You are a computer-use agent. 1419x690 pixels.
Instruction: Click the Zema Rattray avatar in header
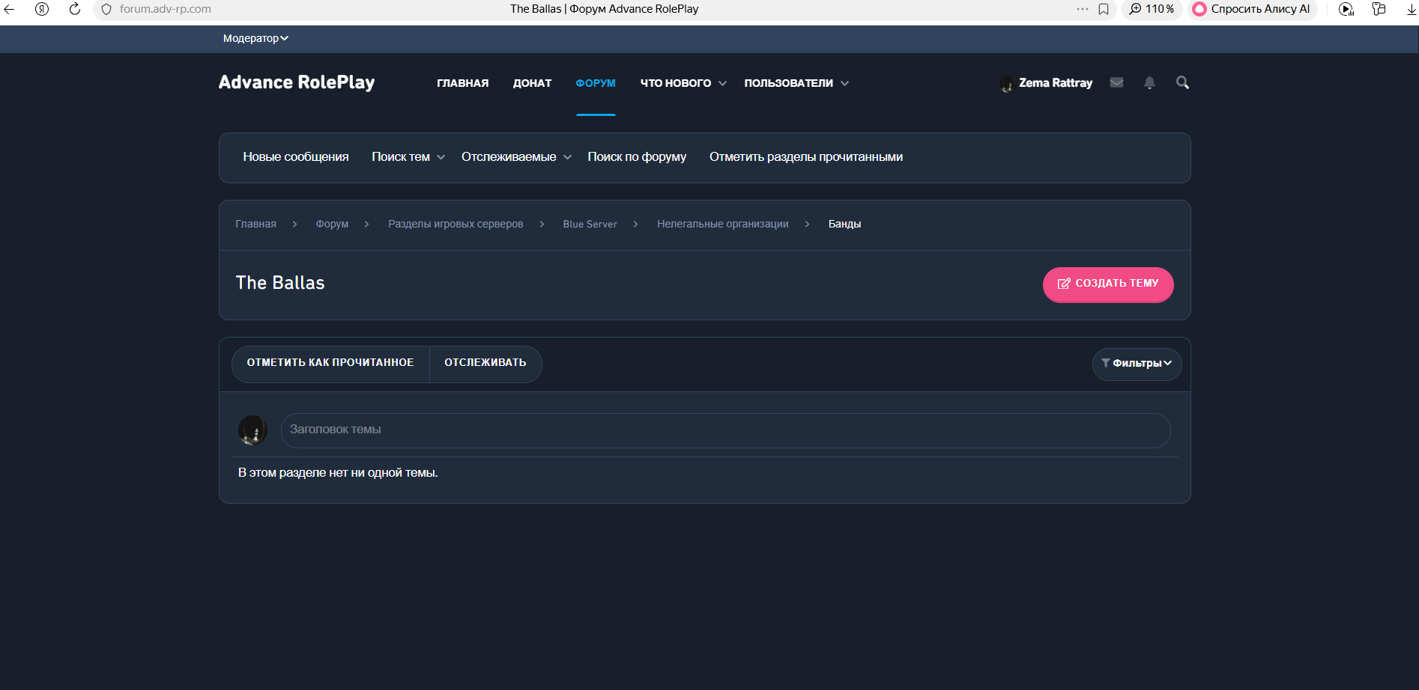point(1007,84)
